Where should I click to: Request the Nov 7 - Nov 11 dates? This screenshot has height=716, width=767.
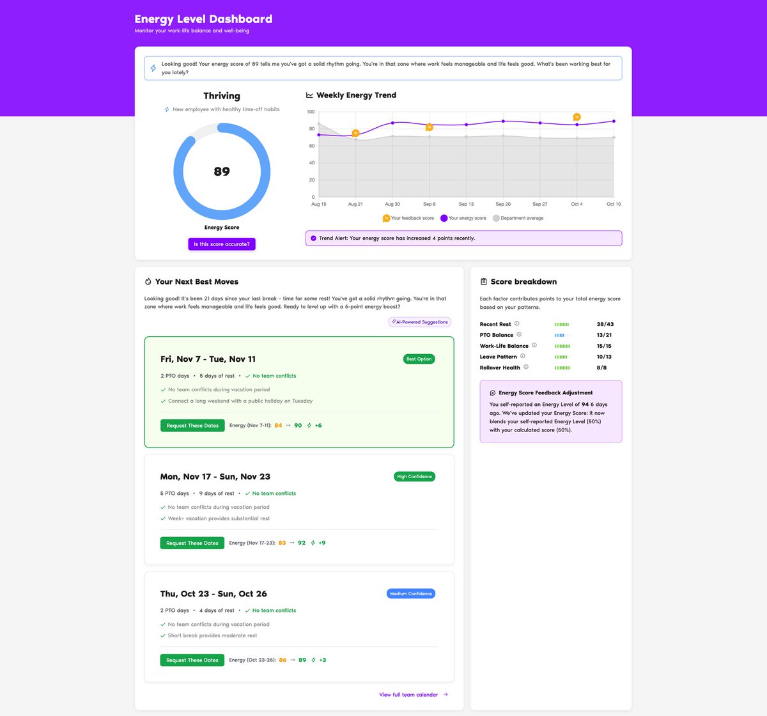click(192, 425)
